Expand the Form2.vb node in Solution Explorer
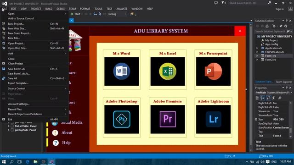Viewport: 294px width, 165px height. tap(257, 60)
